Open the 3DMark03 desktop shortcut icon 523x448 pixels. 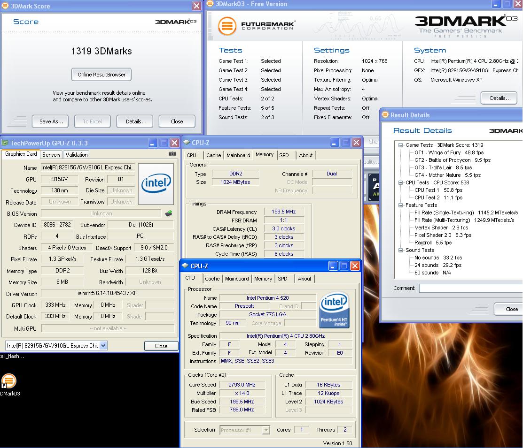tap(8, 381)
